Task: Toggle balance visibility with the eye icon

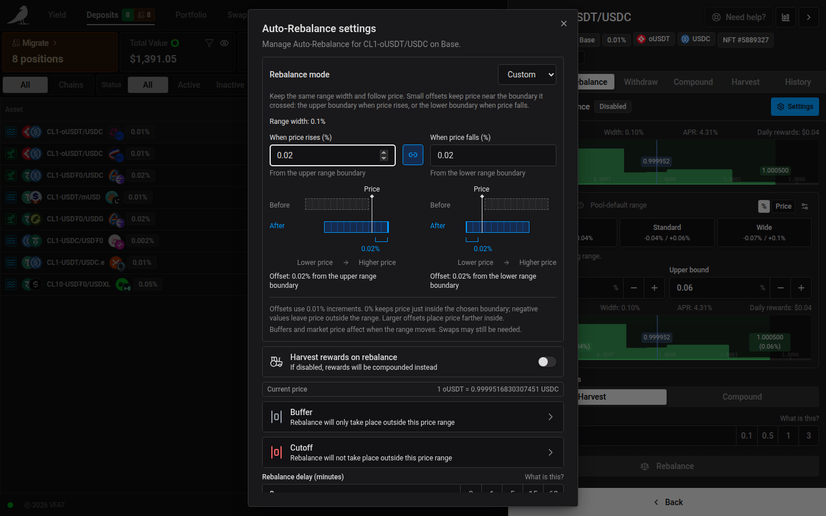Action: tap(224, 43)
